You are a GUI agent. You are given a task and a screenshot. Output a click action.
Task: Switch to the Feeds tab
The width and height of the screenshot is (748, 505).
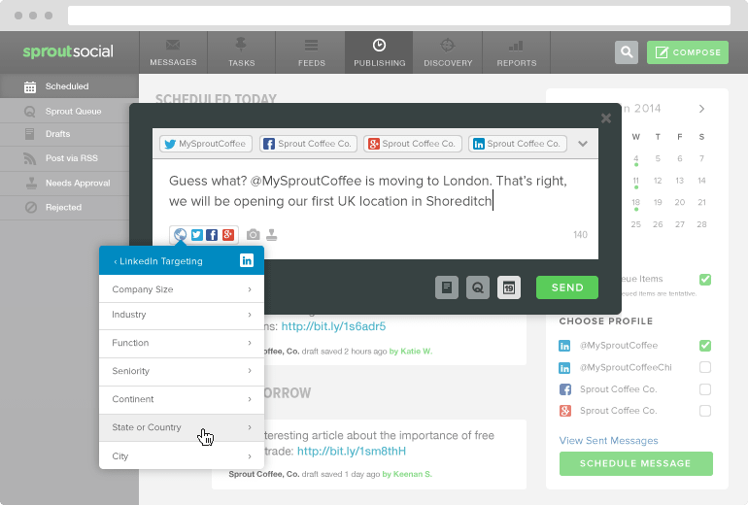point(311,52)
